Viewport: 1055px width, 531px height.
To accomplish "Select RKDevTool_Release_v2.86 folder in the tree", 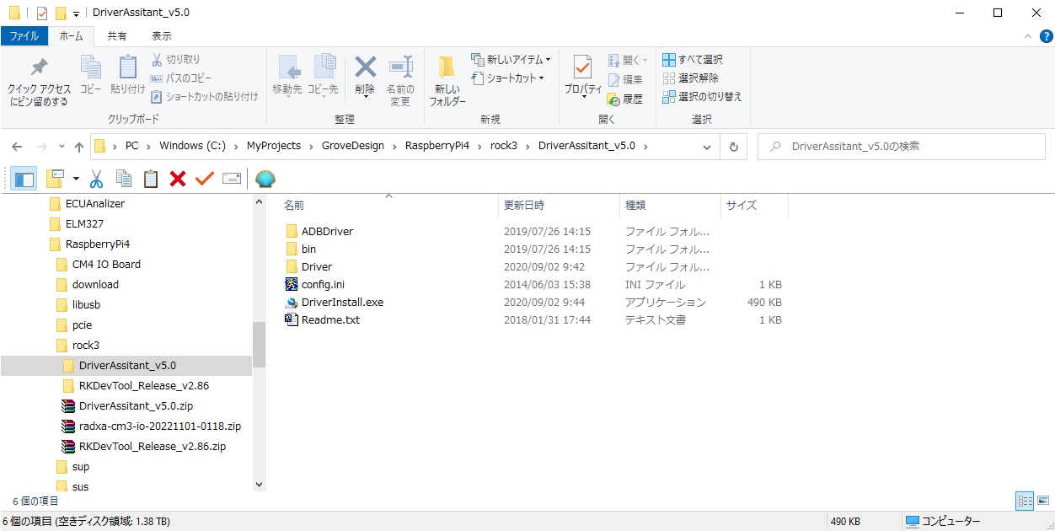I will tap(144, 385).
